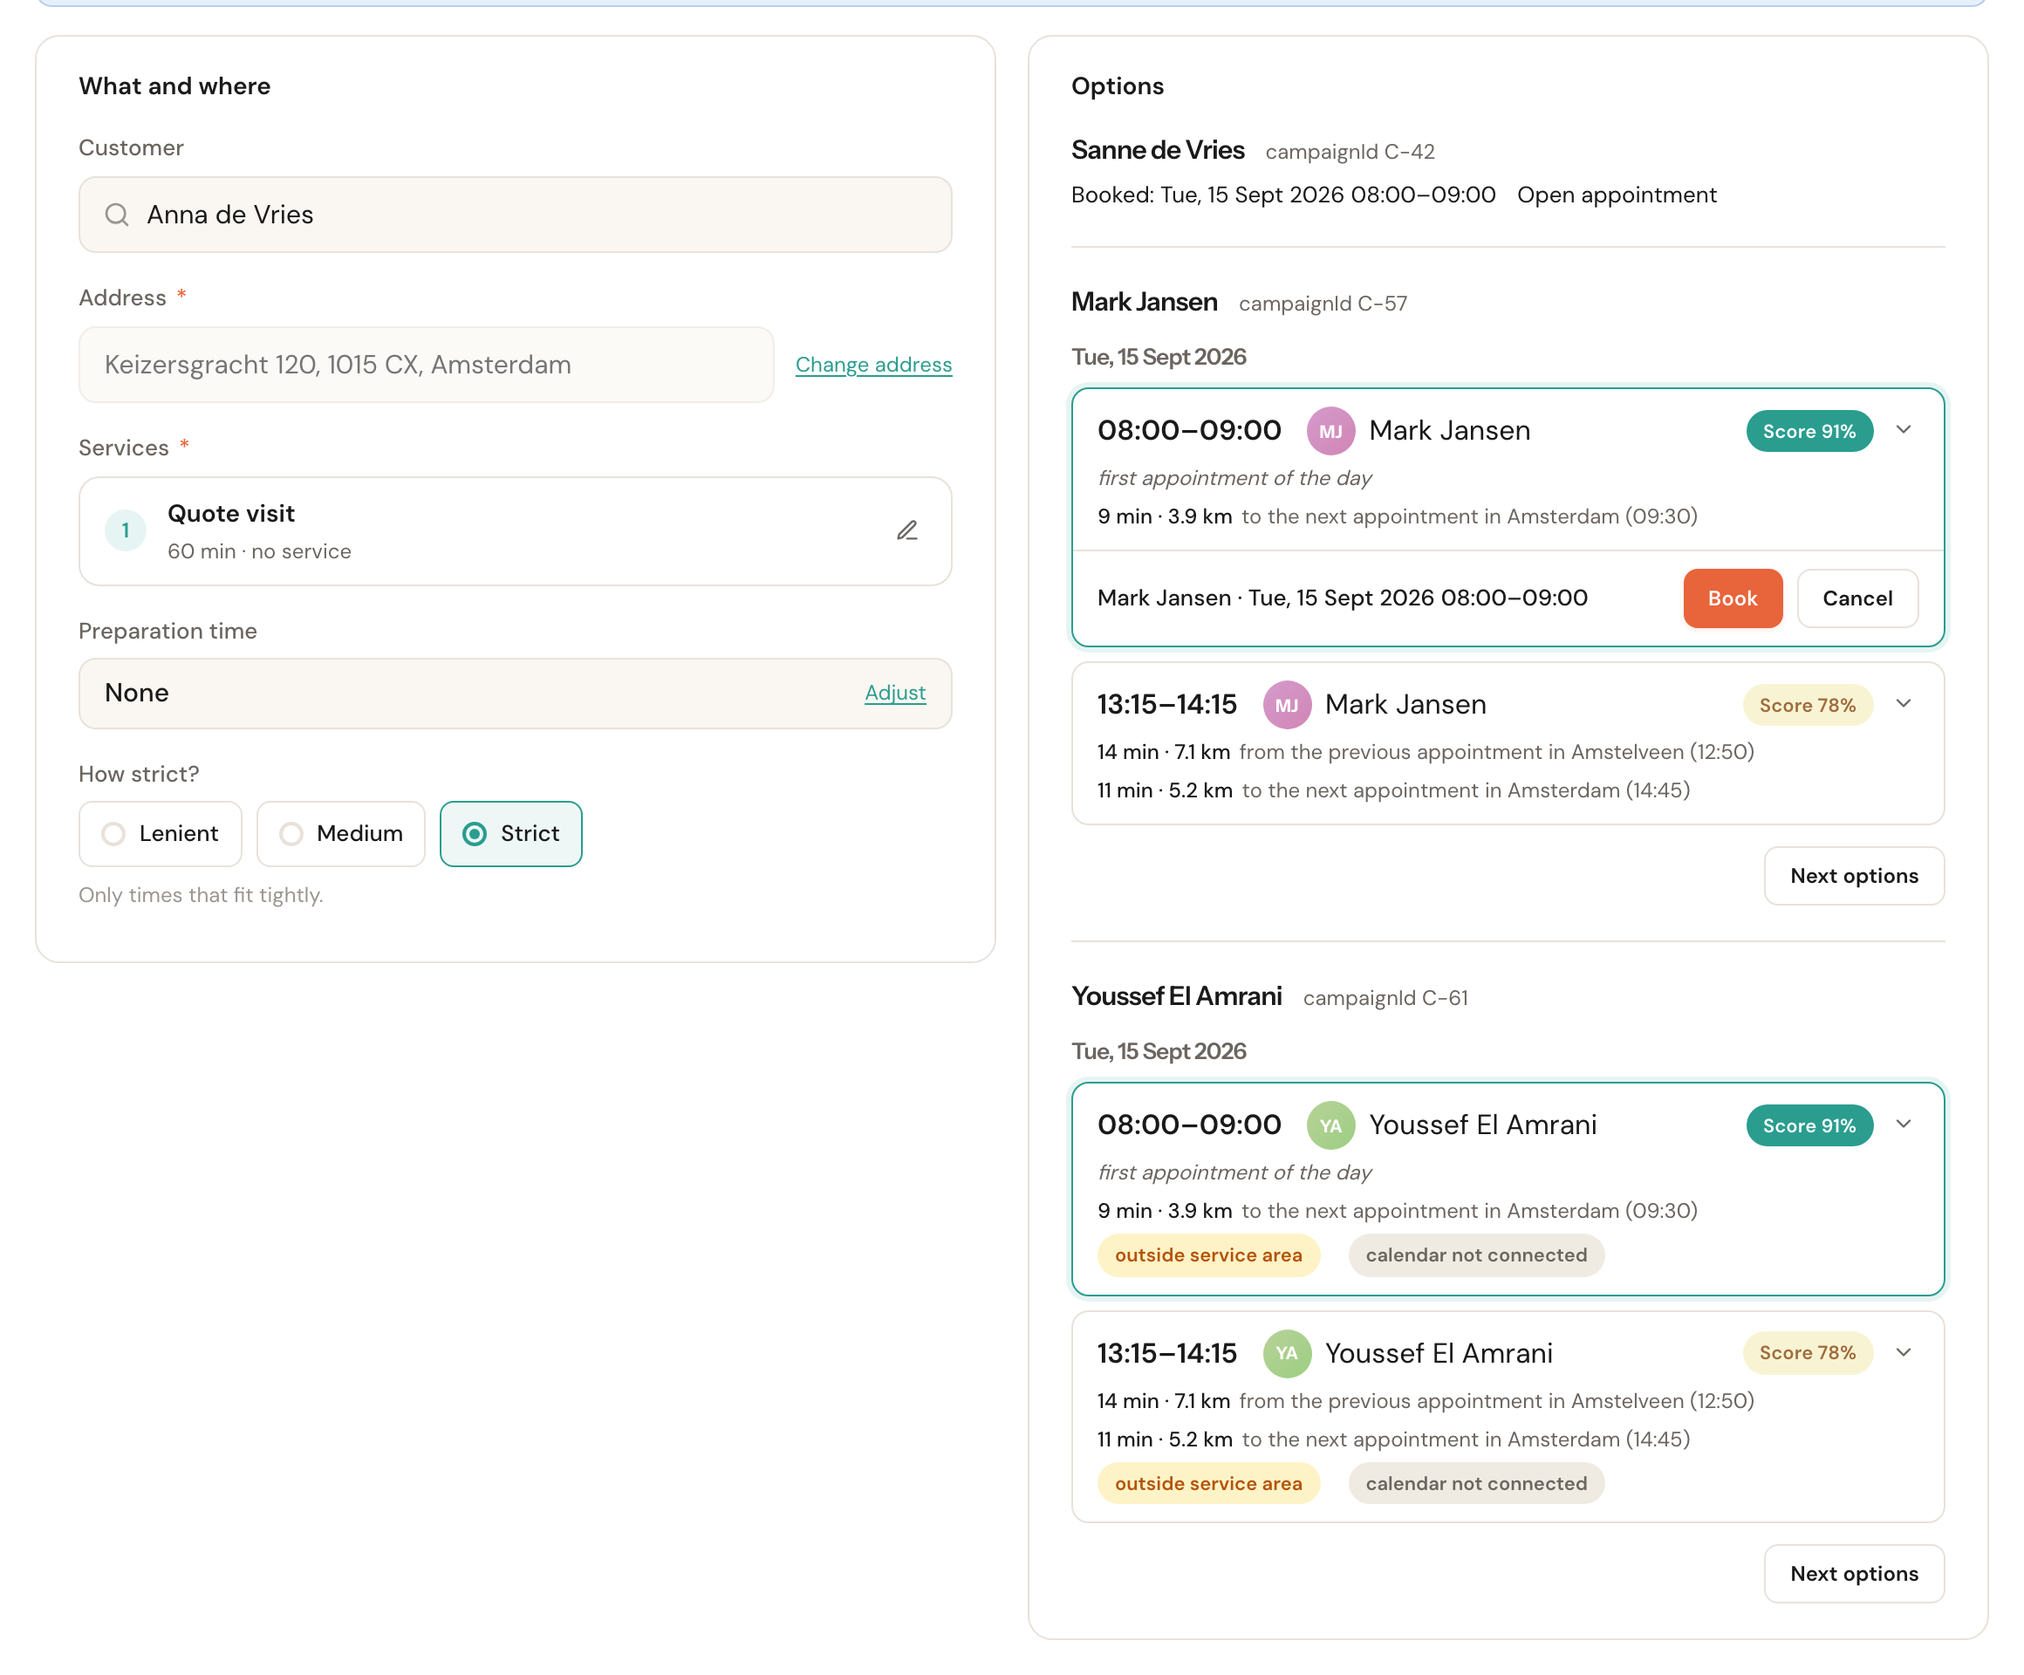2024x1675 pixels.
Task: Click Score 78% badge for Mark Jansen
Action: 1807,705
